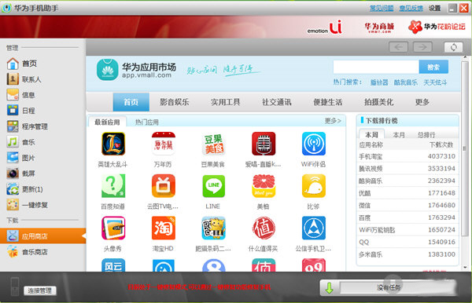This screenshot has height=303, width=472.
Task: Open the 图片 pictures icon
Action: coord(13,158)
